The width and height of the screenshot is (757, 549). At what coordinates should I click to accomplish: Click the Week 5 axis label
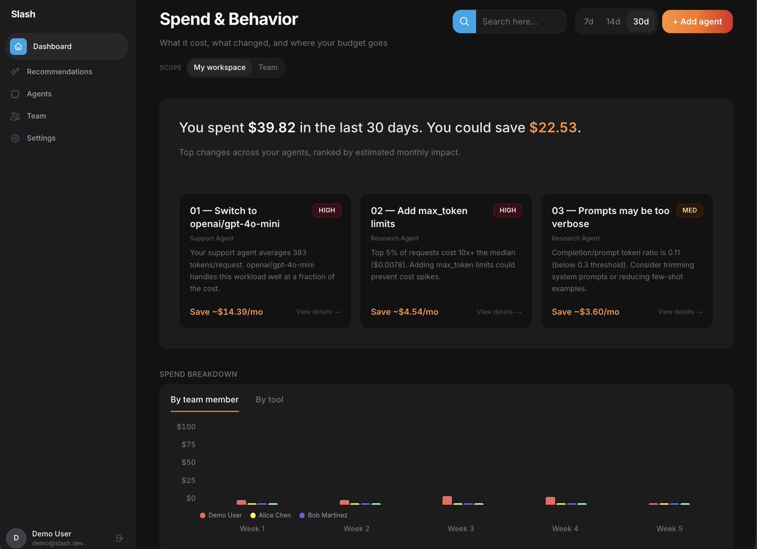click(669, 529)
